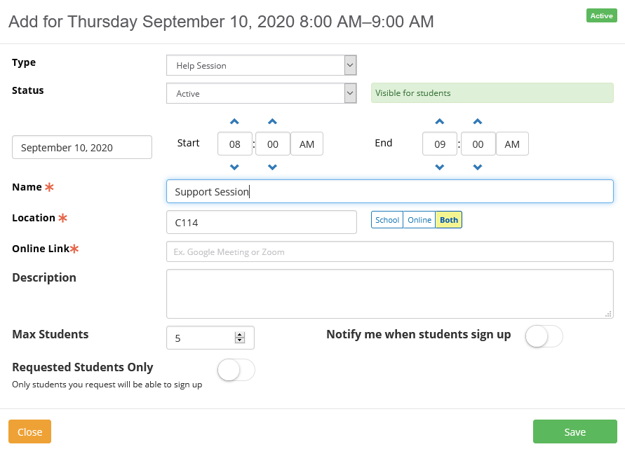Increase start minutes using up chevron
625x449 pixels.
(273, 122)
